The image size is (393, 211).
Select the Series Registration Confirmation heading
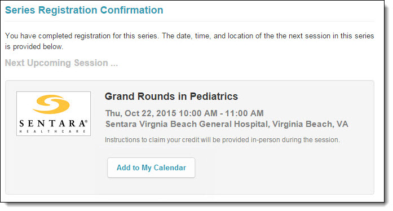coord(84,10)
